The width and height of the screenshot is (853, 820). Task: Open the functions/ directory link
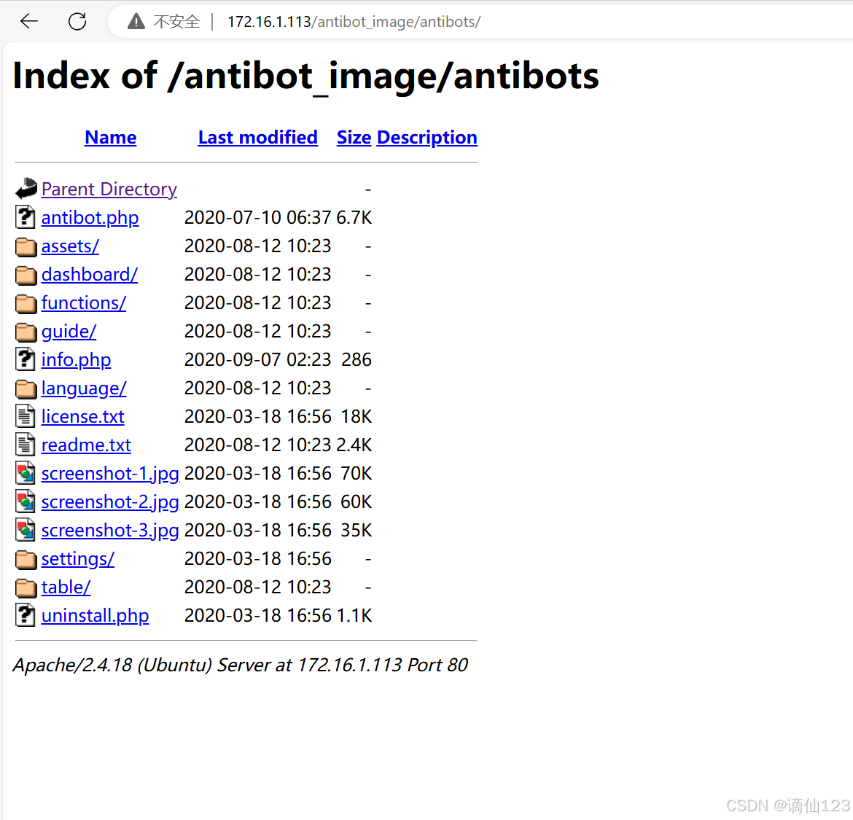click(84, 303)
